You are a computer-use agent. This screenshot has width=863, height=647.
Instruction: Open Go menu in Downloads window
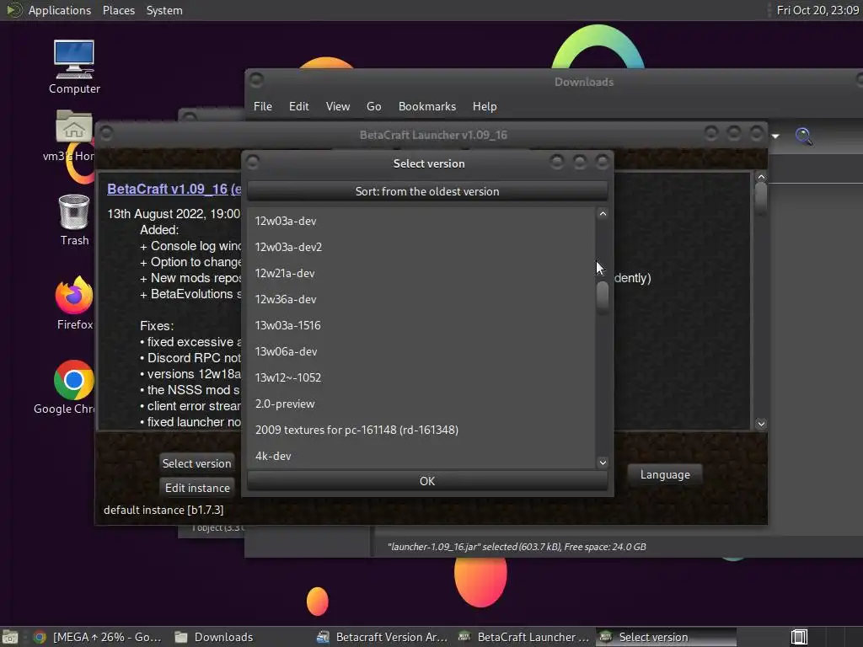(373, 106)
